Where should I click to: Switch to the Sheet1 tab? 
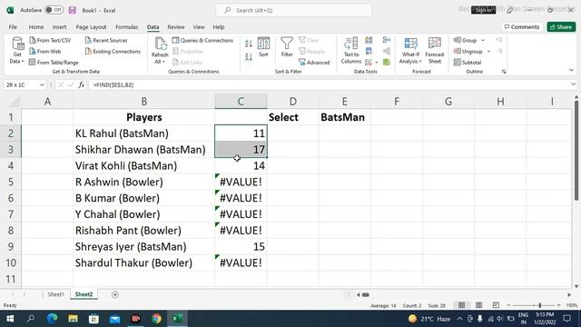tap(56, 294)
